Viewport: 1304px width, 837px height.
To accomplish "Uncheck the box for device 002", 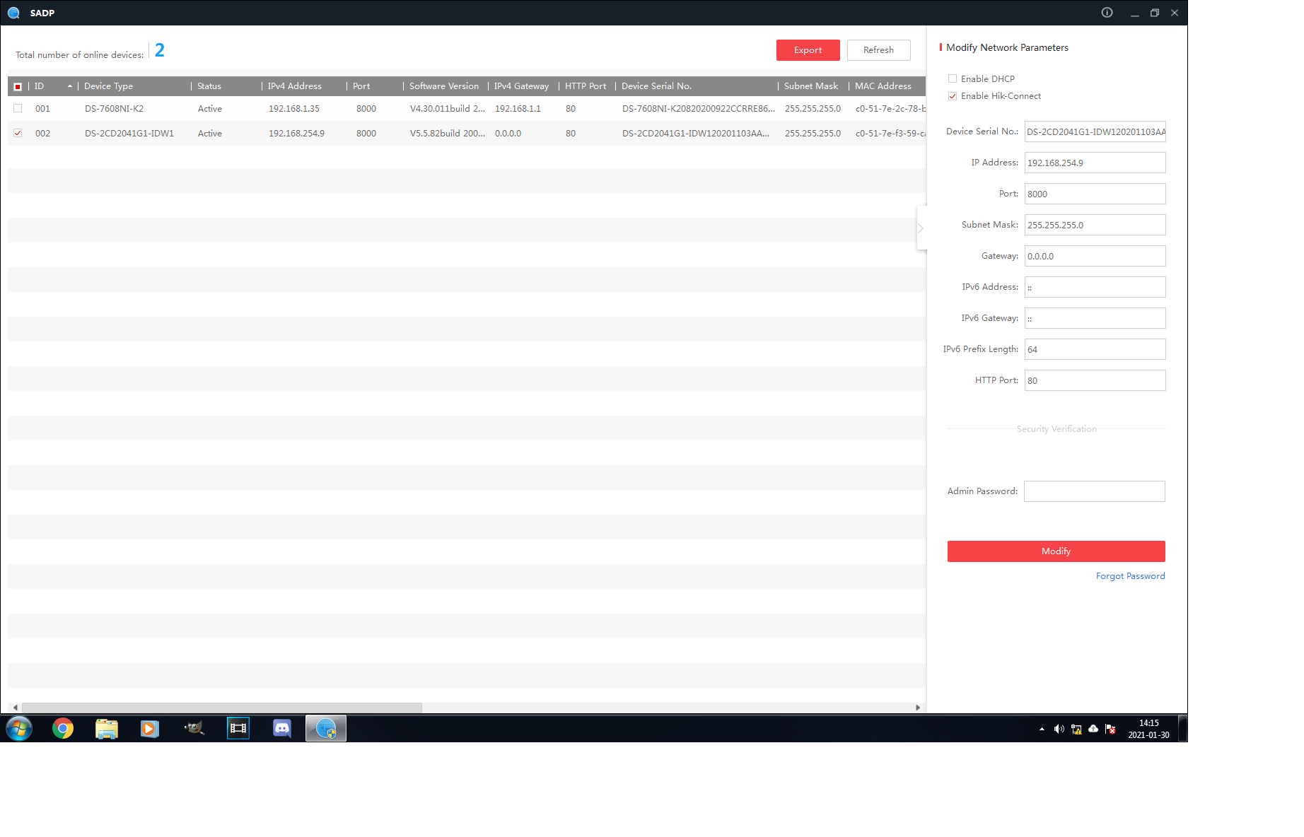I will [18, 133].
